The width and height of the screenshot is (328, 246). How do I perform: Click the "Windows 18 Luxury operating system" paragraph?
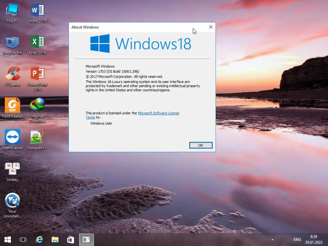pos(143,86)
